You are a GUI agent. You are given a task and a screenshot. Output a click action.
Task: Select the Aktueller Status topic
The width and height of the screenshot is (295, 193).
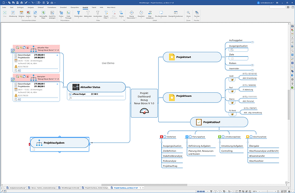pos(96,87)
